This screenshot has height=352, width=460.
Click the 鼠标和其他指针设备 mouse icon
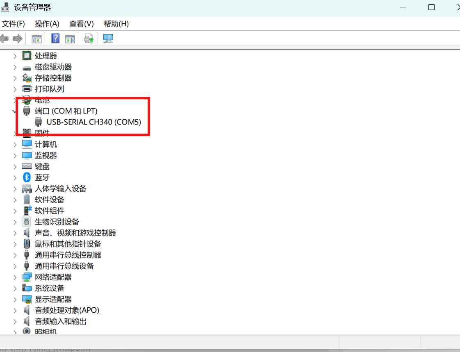27,244
